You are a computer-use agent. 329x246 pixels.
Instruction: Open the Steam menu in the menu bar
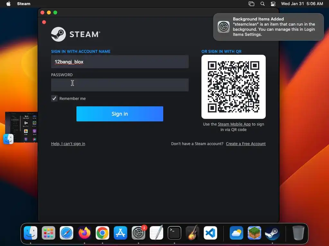pyautogui.click(x=23, y=4)
